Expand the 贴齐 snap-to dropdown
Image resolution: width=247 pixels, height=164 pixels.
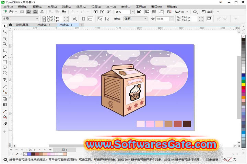[187, 12]
